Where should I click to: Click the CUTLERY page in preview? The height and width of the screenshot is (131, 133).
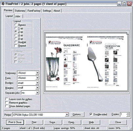coord(105,62)
